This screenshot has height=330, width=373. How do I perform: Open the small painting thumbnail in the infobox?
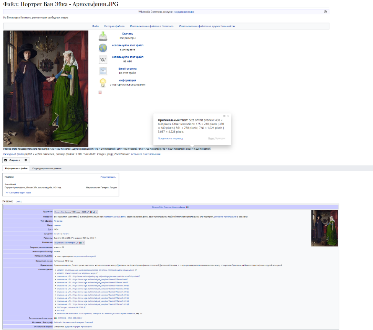(x=324, y=228)
